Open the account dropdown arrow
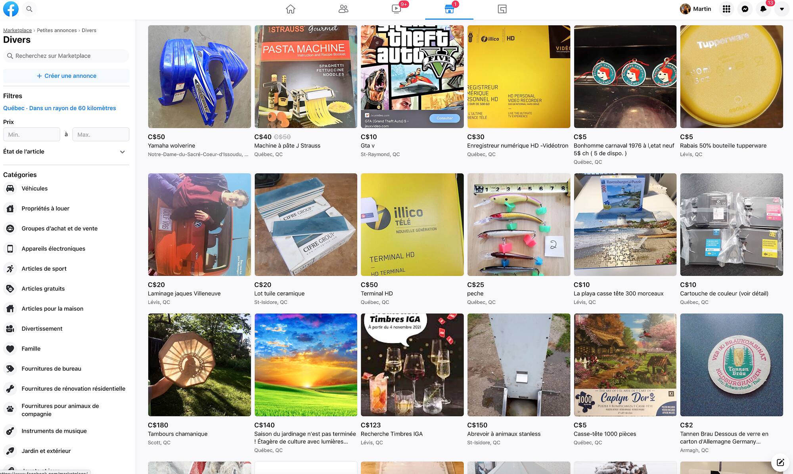This screenshot has height=474, width=793. [782, 9]
